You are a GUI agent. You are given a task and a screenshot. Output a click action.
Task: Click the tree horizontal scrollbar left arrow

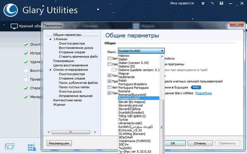click(x=49, y=132)
